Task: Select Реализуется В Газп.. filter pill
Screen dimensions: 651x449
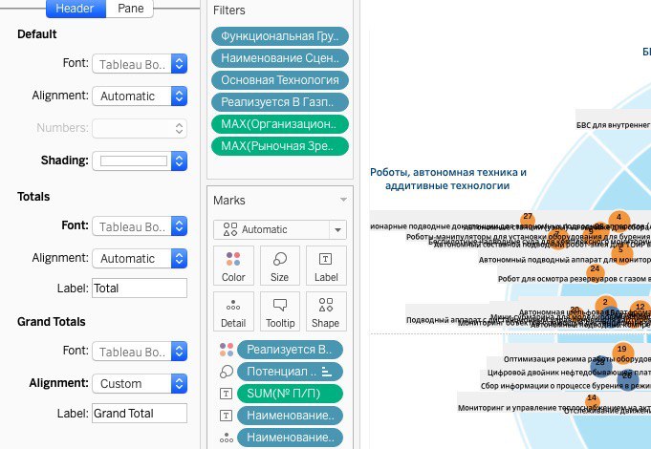Action: (280, 102)
